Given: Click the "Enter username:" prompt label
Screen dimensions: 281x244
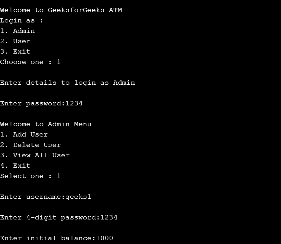Looking at the screenshot, I should [32, 197].
